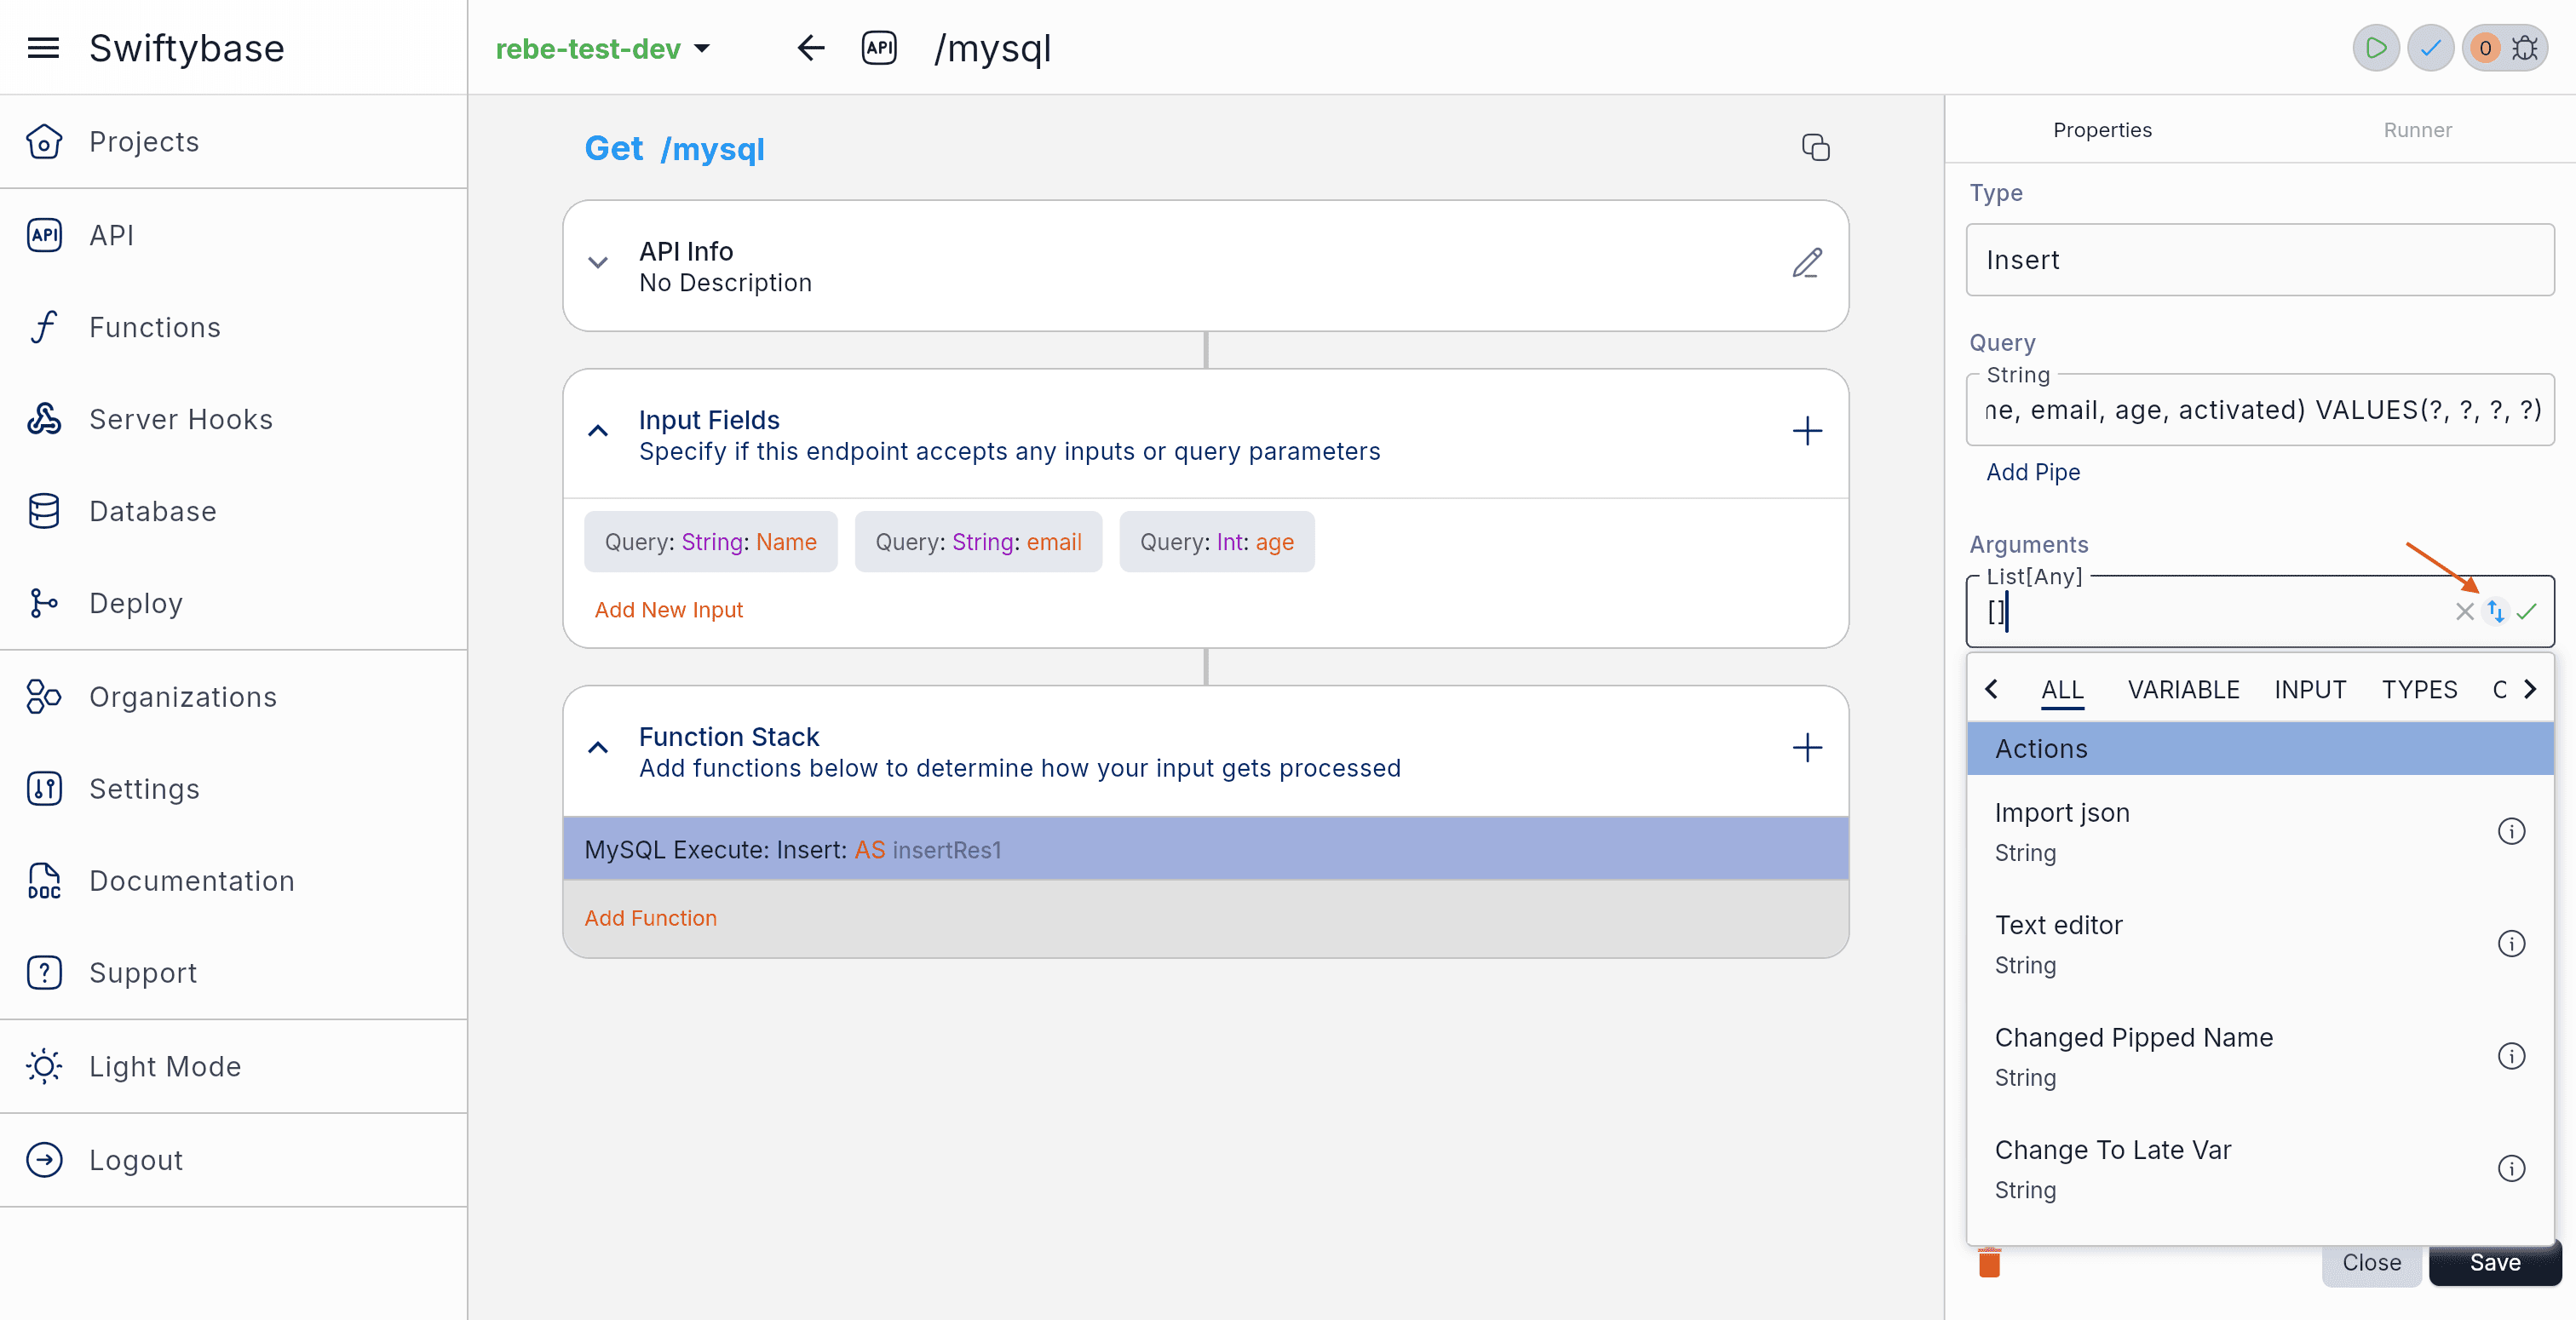The width and height of the screenshot is (2576, 1320).
Task: Open the hamburger menu
Action: tap(43, 47)
